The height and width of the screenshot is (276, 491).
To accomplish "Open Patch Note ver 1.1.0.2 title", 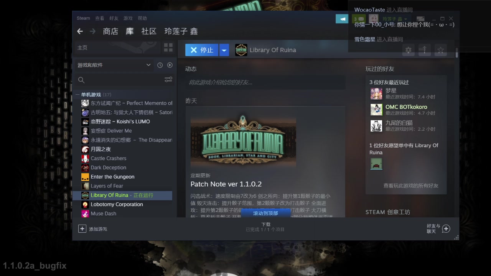I will coord(226,184).
